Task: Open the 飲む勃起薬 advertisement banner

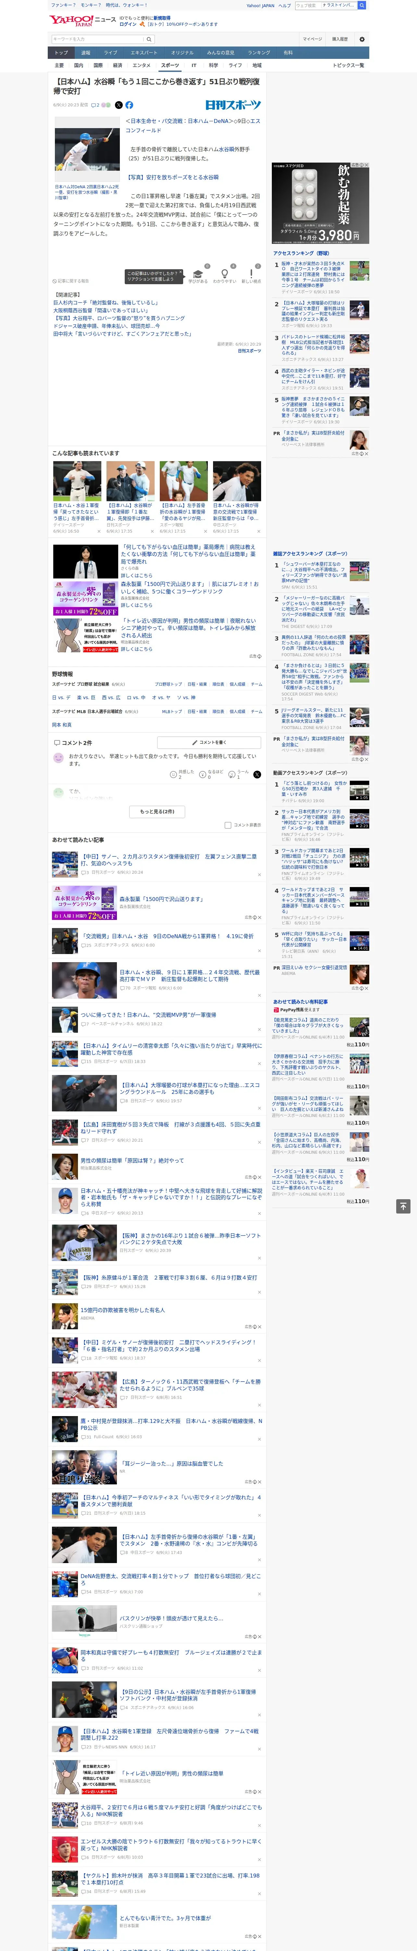Action: tap(321, 202)
